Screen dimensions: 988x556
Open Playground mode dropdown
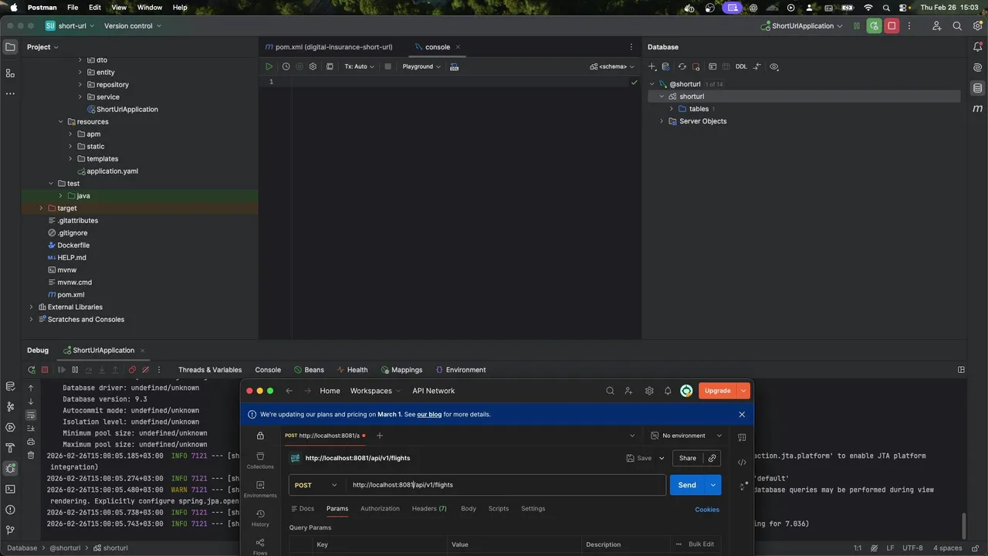[x=421, y=66]
